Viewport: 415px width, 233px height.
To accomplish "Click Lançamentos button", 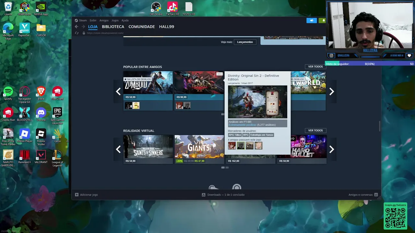I will pyautogui.click(x=245, y=42).
